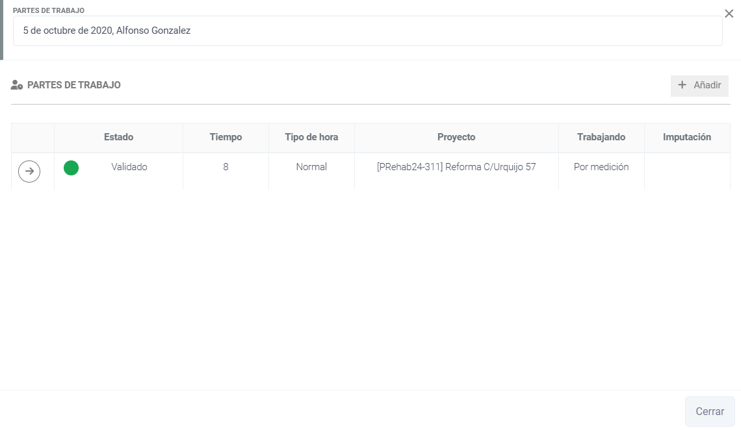Viewport: 741px width, 430px height.
Task: Click the plus icon in Añadir
Action: (682, 85)
